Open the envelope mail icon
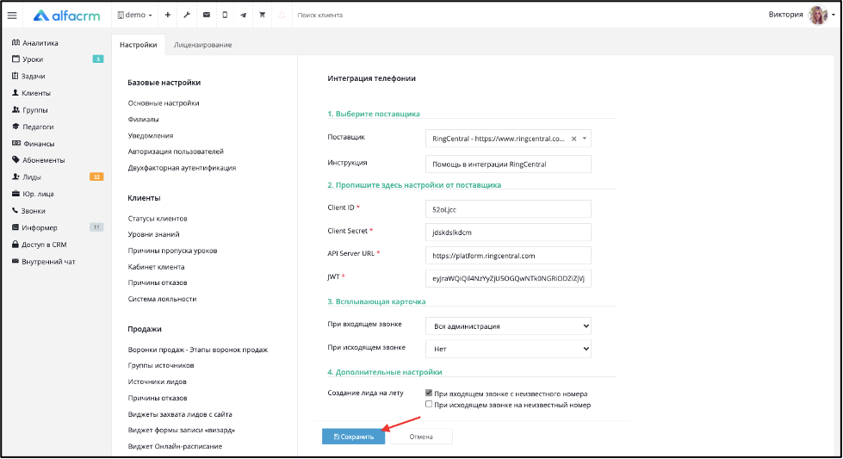The height and width of the screenshot is (459, 843). tap(207, 15)
